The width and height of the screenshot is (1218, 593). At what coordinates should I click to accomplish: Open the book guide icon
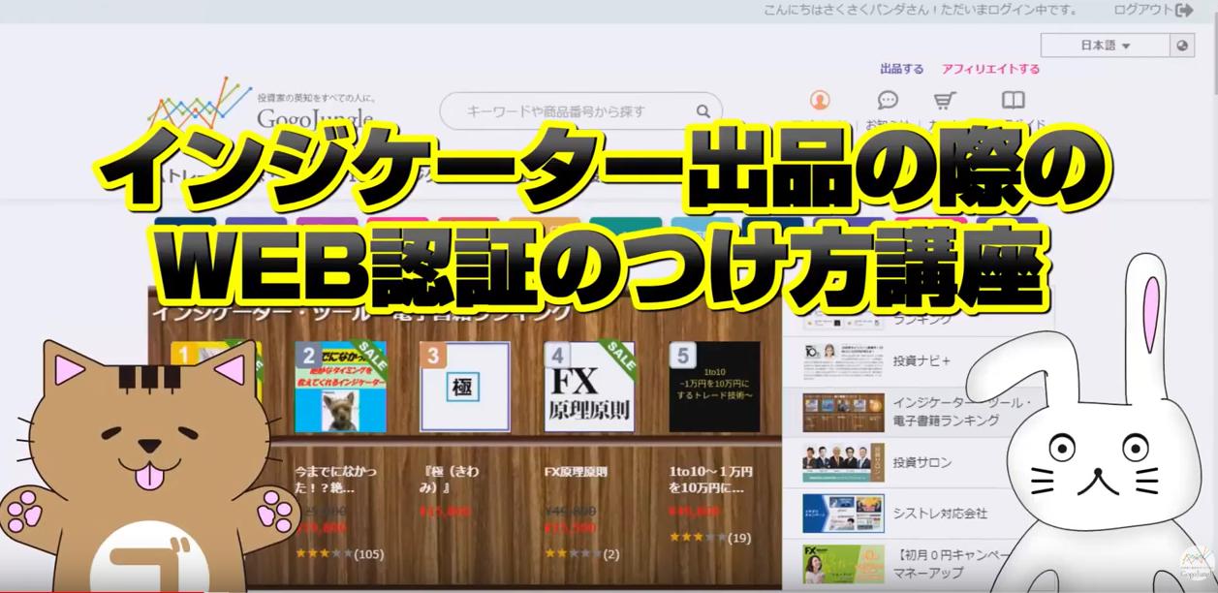[x=1013, y=101]
